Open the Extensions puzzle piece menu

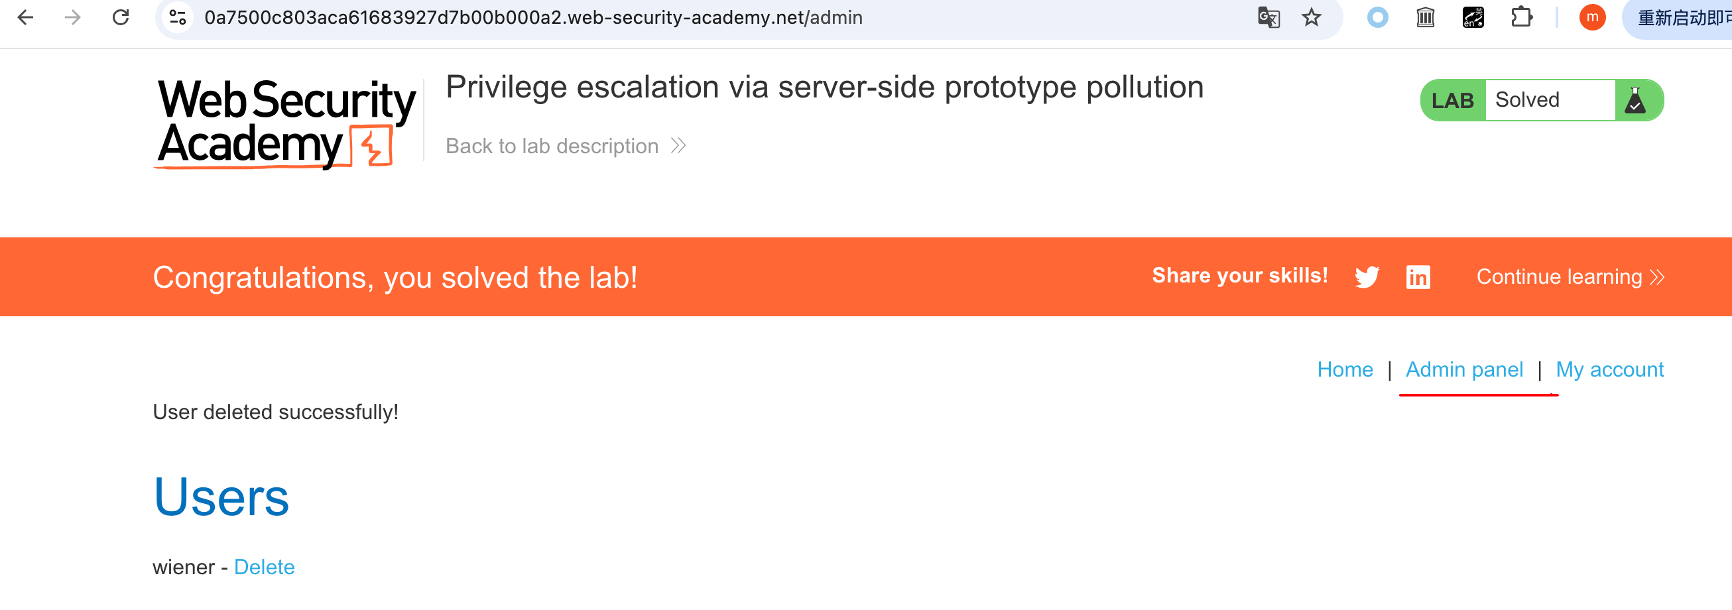1522,18
